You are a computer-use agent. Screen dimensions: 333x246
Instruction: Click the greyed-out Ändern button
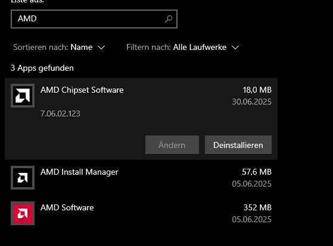(172, 145)
